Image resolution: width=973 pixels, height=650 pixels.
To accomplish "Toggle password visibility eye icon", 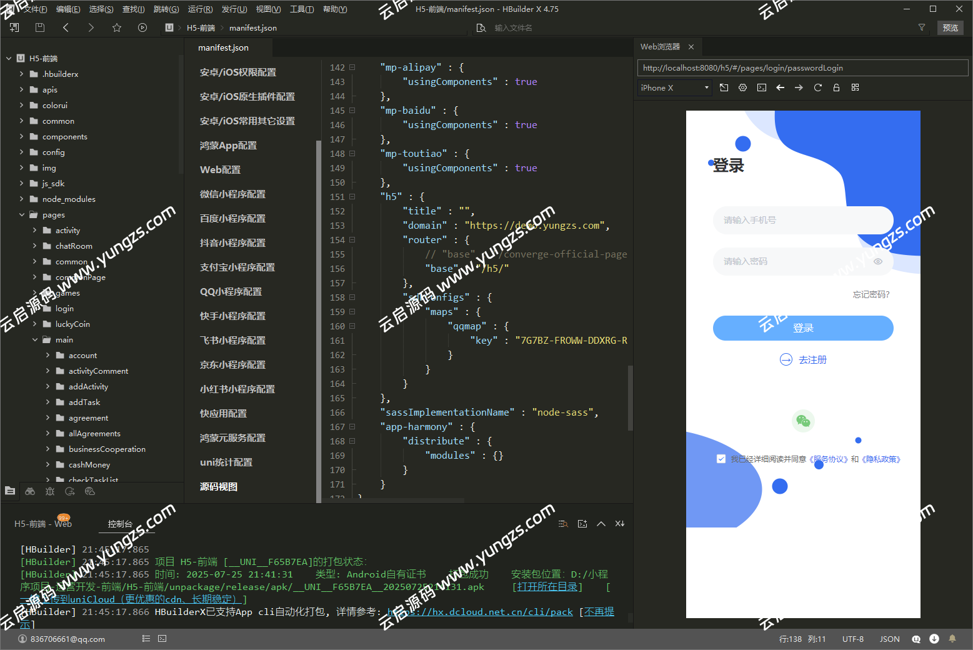I will tap(878, 262).
